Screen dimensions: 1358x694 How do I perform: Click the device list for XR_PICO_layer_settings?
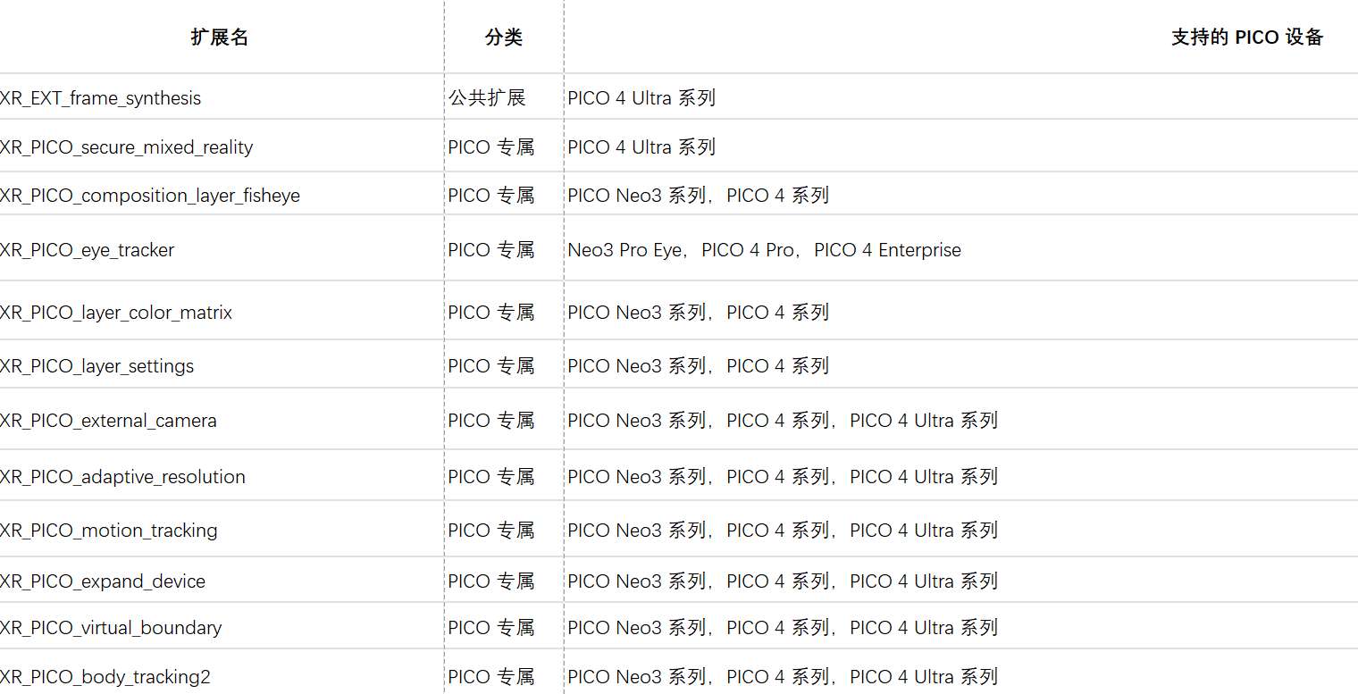(698, 366)
